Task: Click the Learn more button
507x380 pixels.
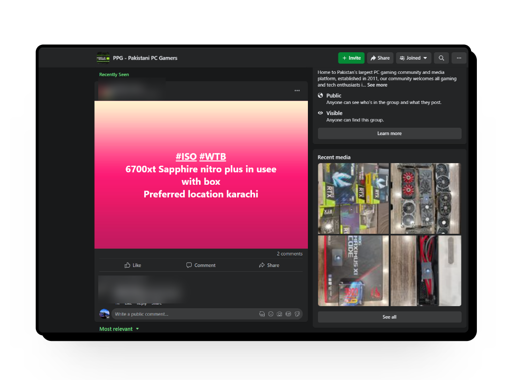Action: click(x=389, y=134)
